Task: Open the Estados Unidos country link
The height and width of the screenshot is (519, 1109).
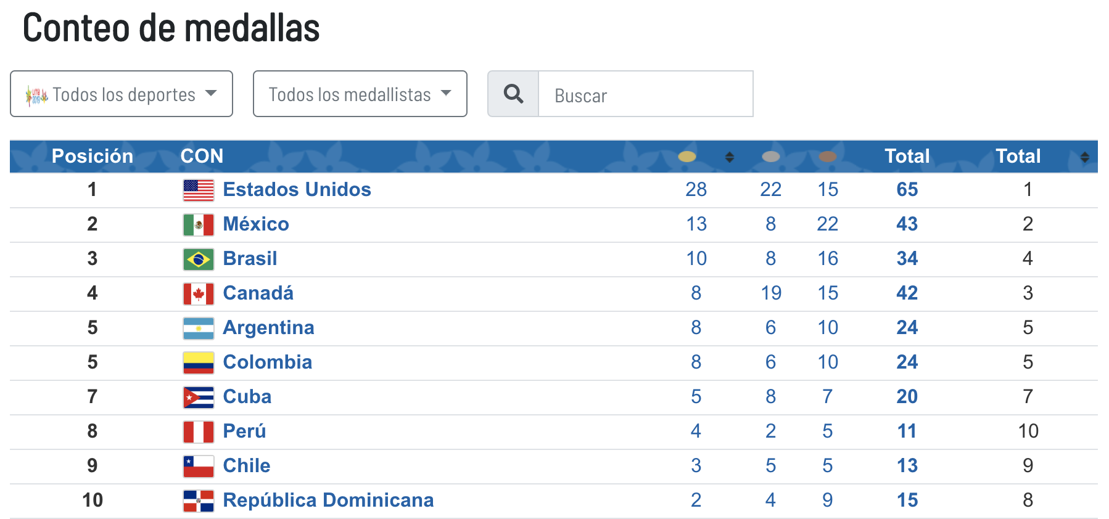Action: click(x=297, y=190)
